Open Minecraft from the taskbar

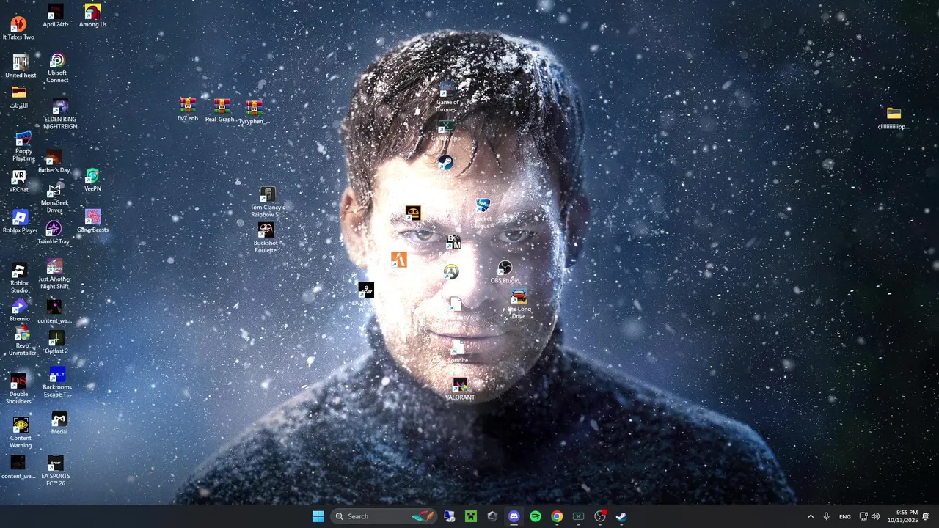pos(471,516)
